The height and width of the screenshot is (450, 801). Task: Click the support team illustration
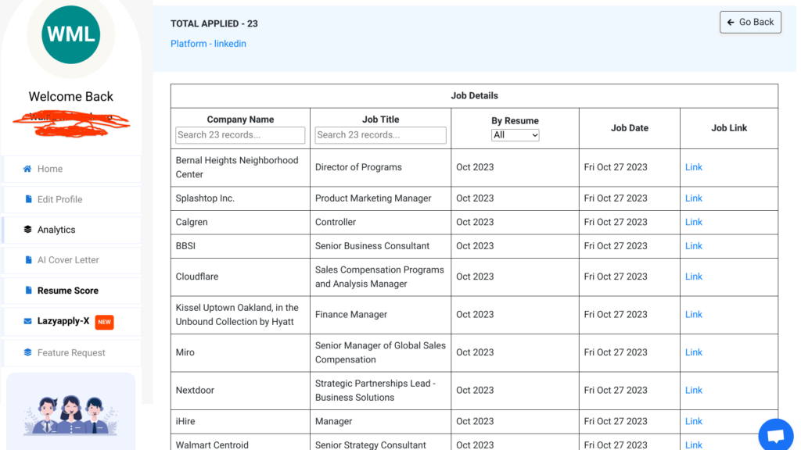point(70,415)
